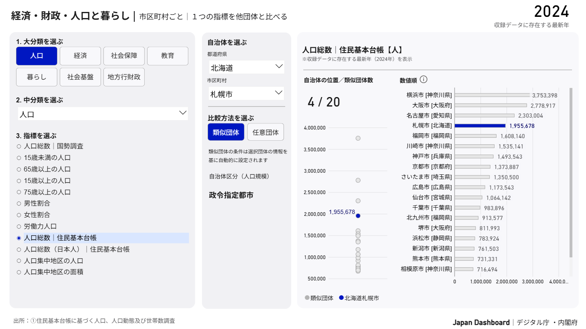Open the 都道府県 dropdown showing 北海道
The image size is (586, 329).
246,67
